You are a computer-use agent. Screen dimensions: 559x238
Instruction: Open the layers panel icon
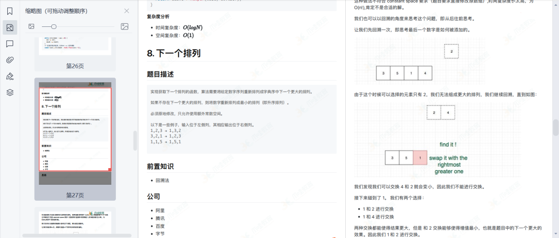pos(10,93)
